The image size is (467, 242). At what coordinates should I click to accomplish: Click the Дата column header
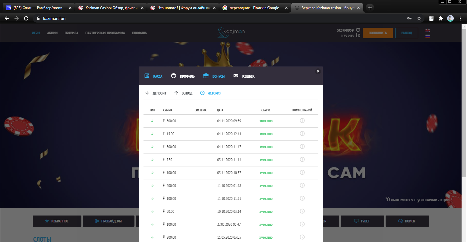pos(220,110)
